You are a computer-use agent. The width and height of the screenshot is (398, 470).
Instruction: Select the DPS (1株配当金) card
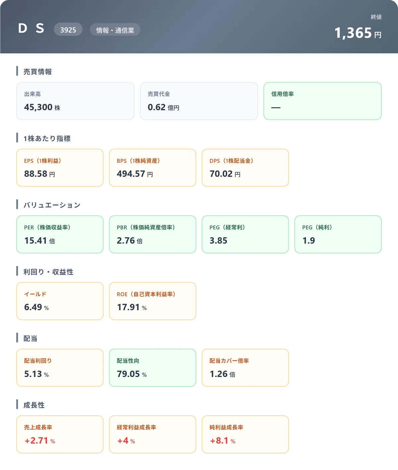point(245,168)
